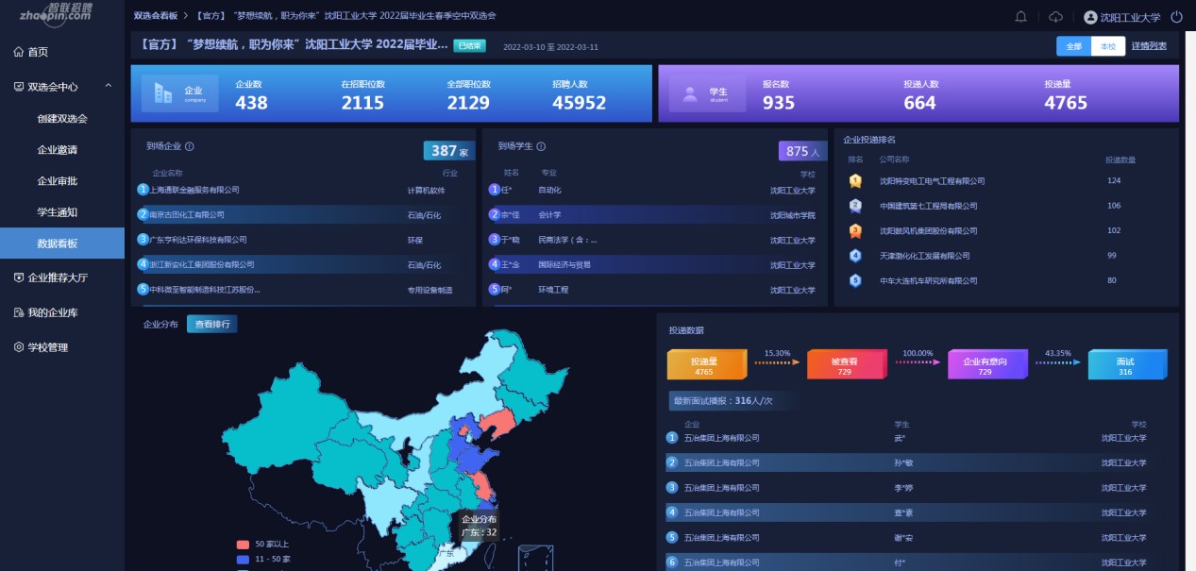Toggle the 50 家以上 map legend

[243, 546]
